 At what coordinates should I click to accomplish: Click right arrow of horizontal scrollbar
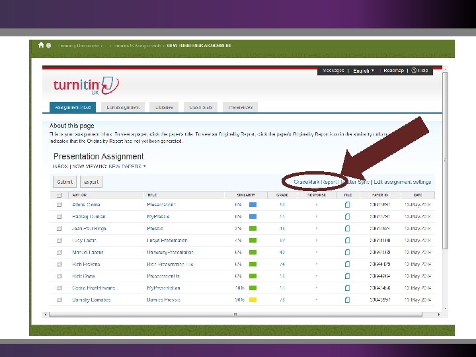[439, 315]
